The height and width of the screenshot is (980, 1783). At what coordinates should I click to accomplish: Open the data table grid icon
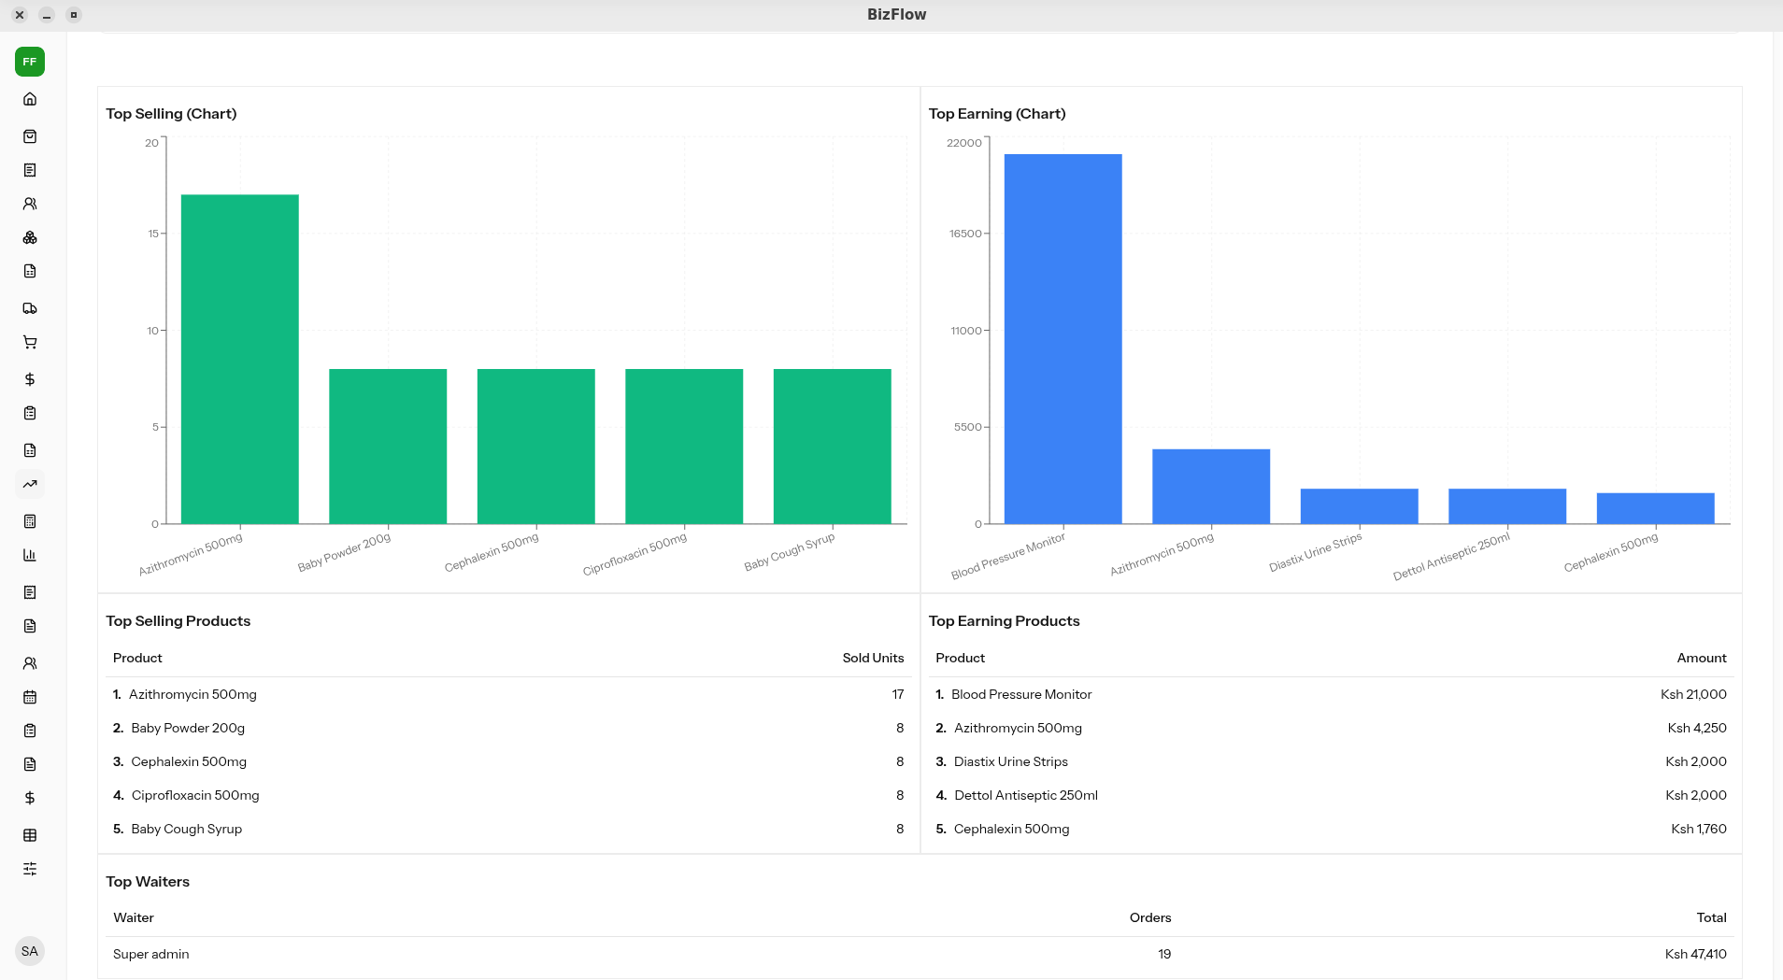click(30, 834)
